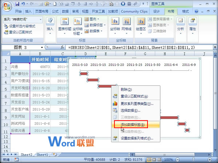218x163 pixels.
Task: Click the zoom out minus button
Action: pos(178,159)
